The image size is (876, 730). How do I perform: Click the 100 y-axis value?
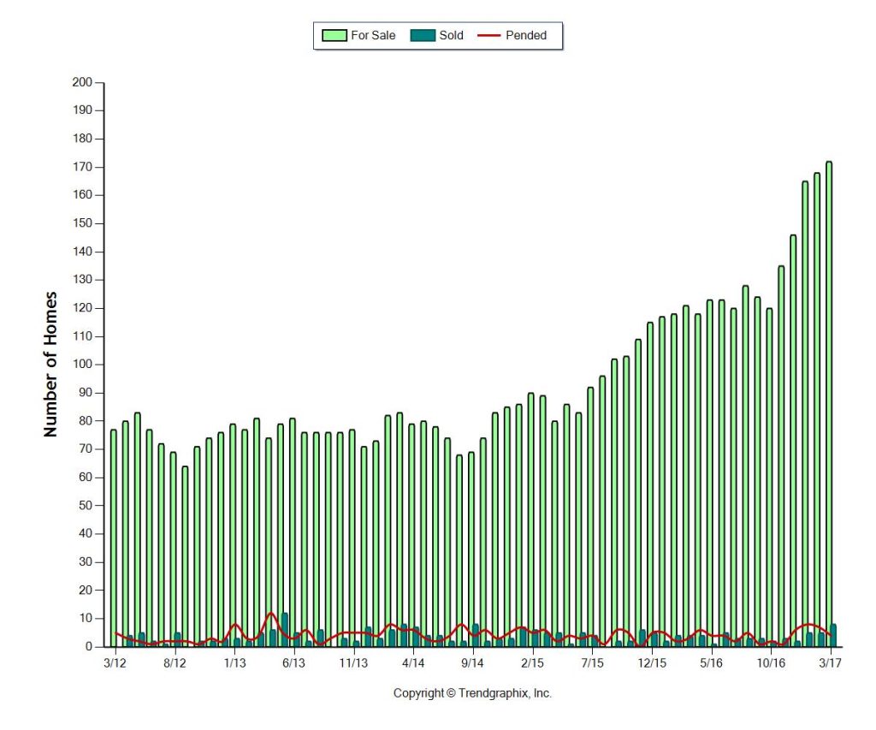(82, 365)
